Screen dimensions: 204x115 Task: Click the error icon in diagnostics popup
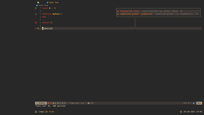point(118,11)
